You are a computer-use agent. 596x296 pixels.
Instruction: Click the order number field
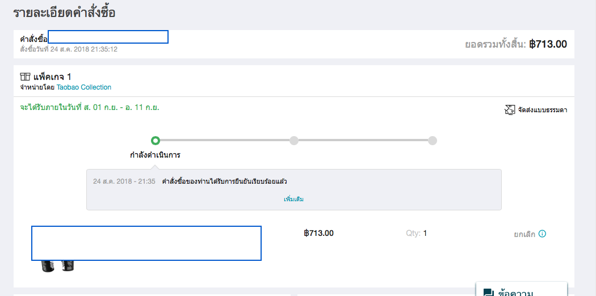108,37
